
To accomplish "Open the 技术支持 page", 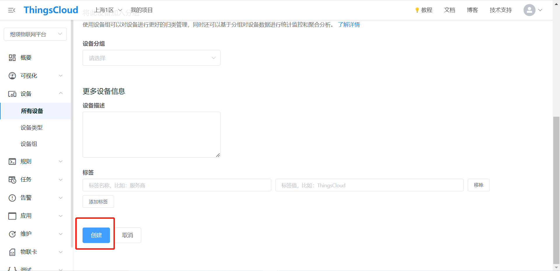I will 501,10.
